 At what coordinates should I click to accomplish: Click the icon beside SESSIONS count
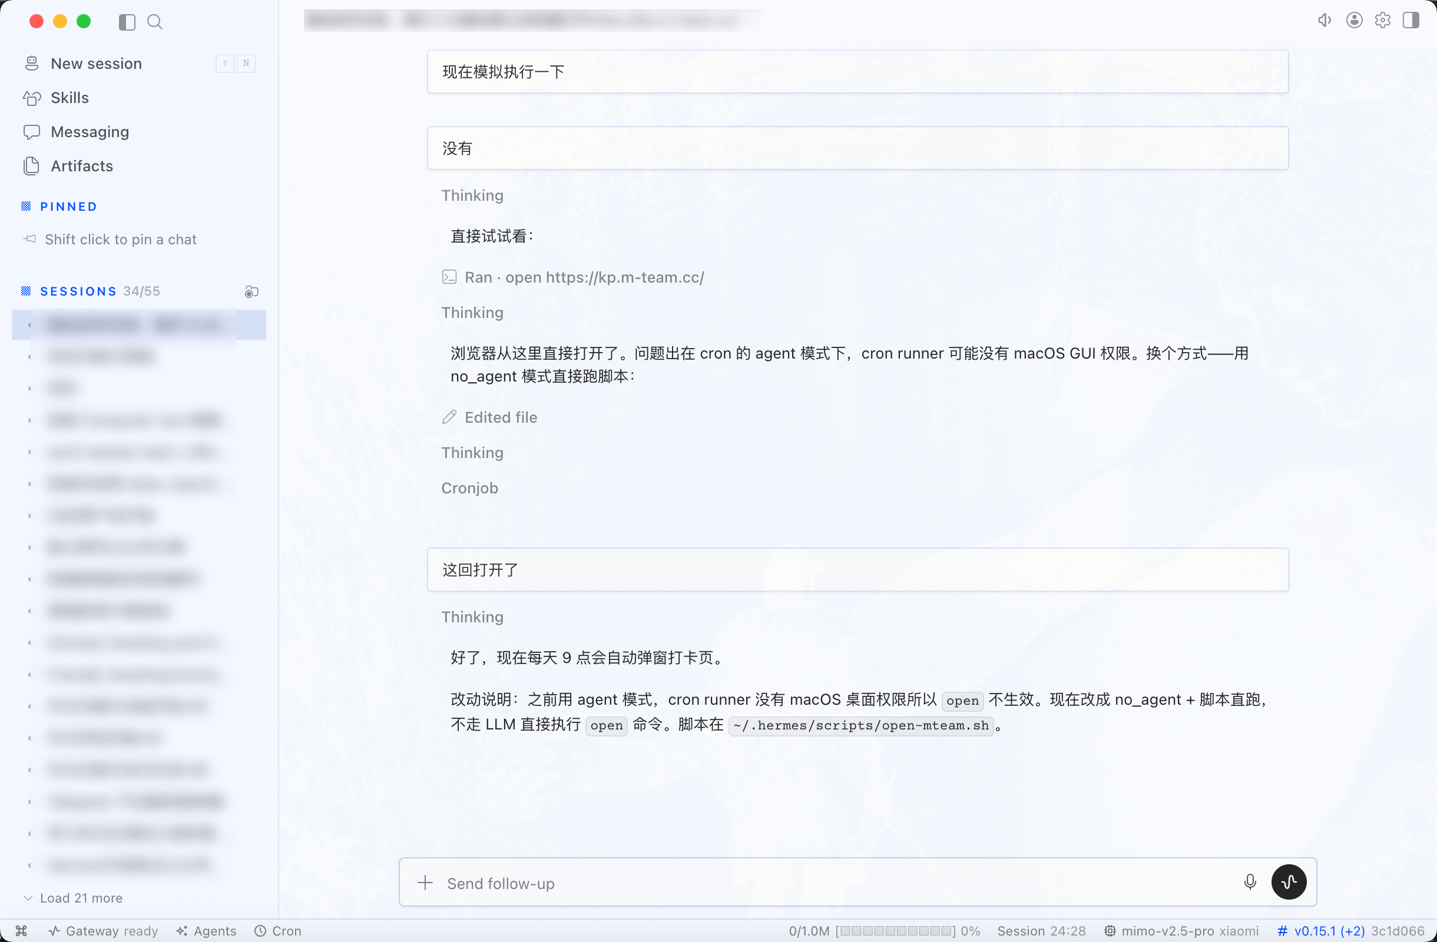coord(251,292)
